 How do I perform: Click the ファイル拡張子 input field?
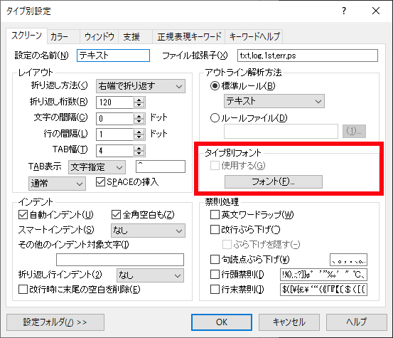(308, 56)
